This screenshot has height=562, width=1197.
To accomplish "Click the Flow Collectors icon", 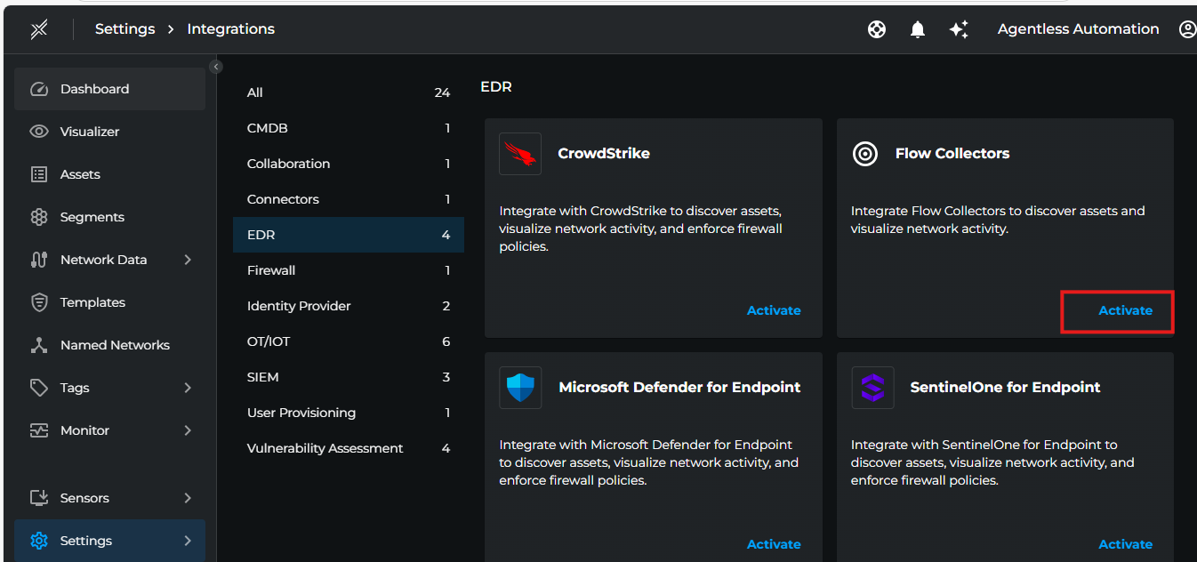I will coord(864,153).
